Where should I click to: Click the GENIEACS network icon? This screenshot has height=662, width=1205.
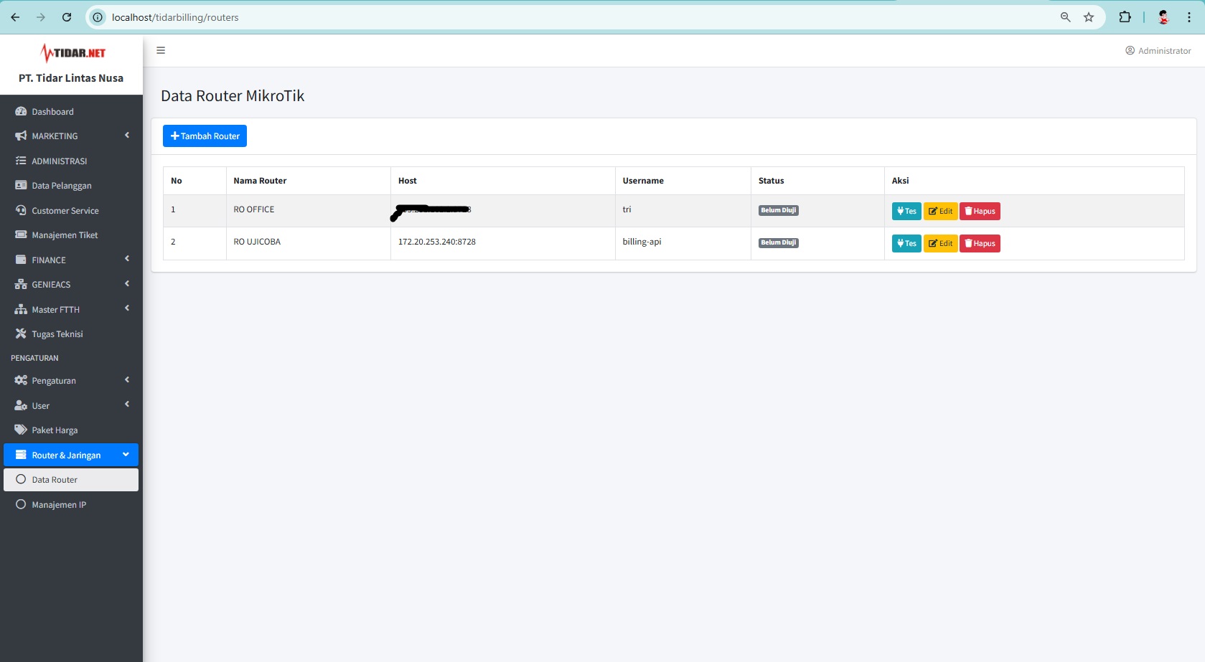[x=21, y=285]
